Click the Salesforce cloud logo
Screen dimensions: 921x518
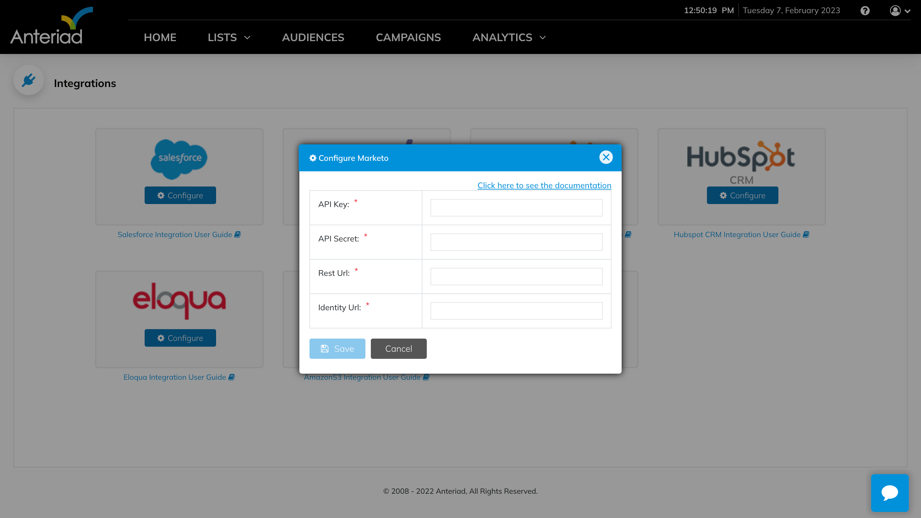pyautogui.click(x=179, y=159)
